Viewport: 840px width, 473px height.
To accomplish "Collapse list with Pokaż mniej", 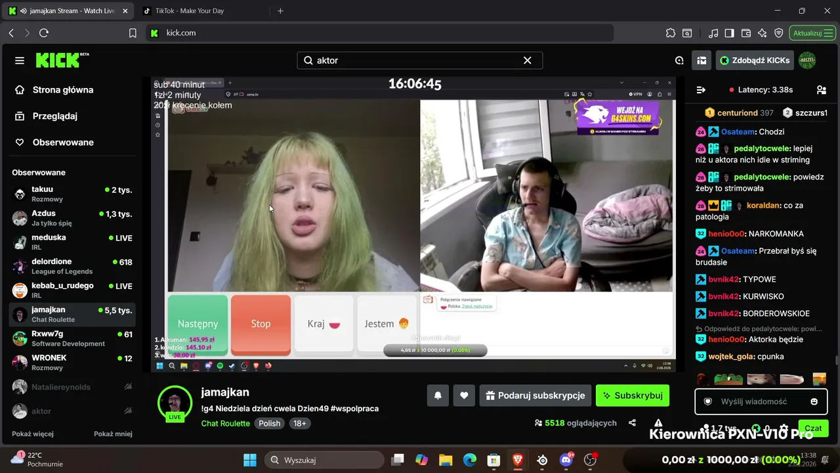I will (x=113, y=434).
